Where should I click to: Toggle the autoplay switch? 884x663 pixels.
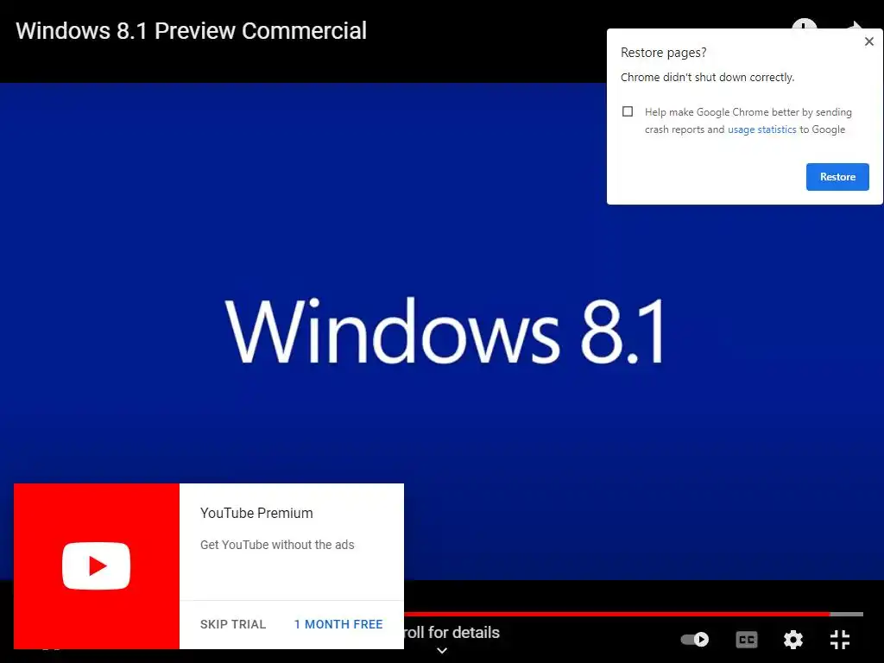(x=695, y=640)
